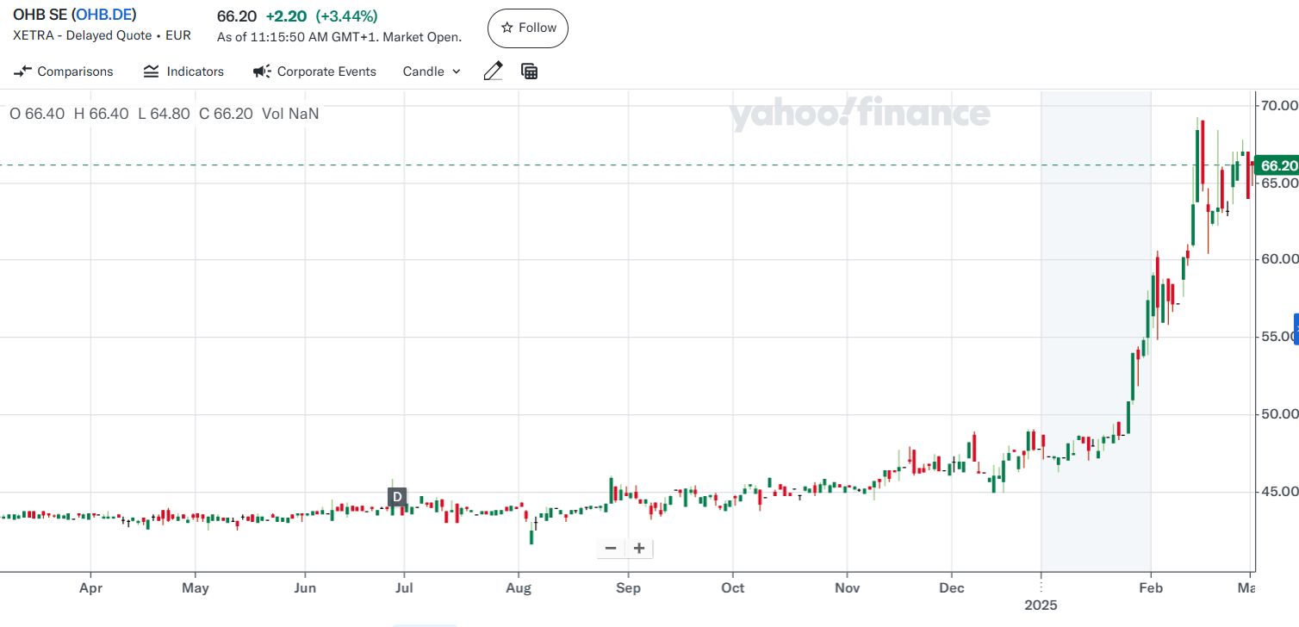The height and width of the screenshot is (627, 1299).
Task: Follow the OHB SE stock
Action: pos(528,28)
